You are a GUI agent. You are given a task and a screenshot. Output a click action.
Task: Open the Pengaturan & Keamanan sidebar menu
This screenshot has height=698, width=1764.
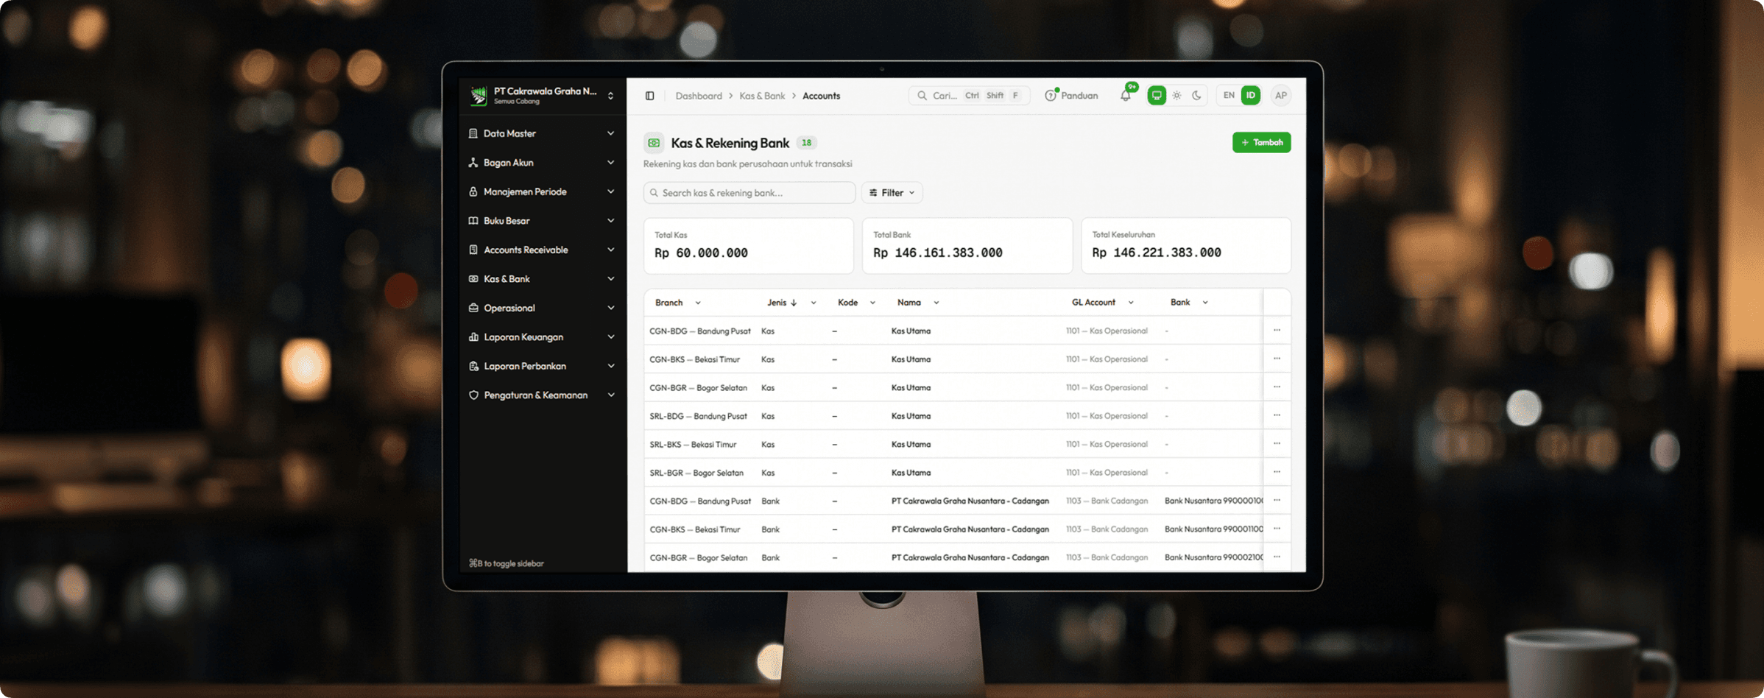[543, 395]
